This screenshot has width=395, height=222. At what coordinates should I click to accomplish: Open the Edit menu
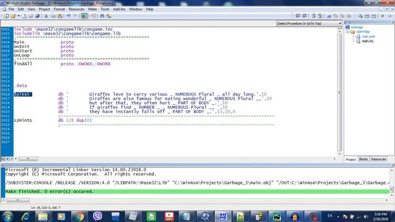coord(20,9)
